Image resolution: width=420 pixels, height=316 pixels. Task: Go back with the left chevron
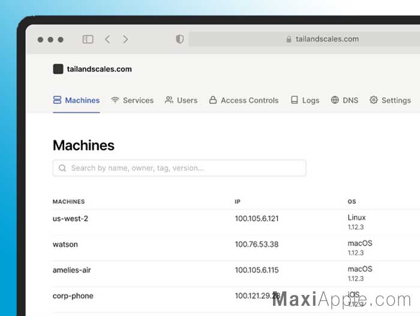point(107,40)
